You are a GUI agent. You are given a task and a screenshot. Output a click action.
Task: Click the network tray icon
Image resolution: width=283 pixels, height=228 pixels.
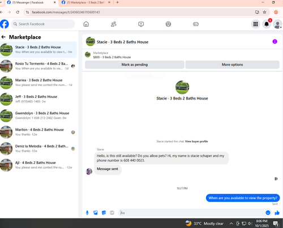coord(244,223)
